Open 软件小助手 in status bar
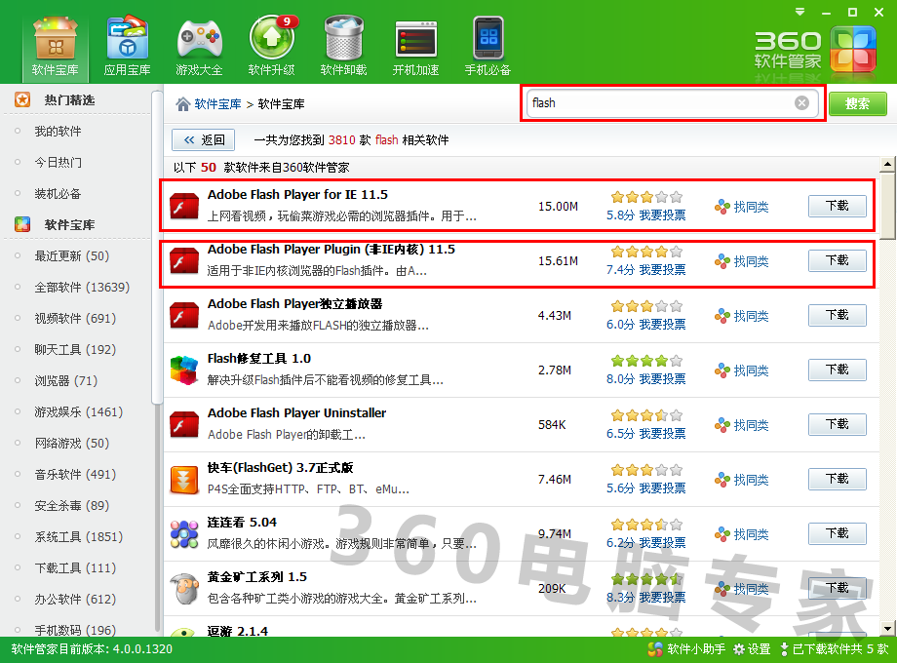Image resolution: width=897 pixels, height=663 pixels. tap(685, 649)
